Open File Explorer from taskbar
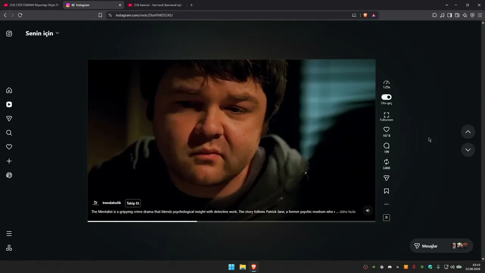 tap(242, 267)
